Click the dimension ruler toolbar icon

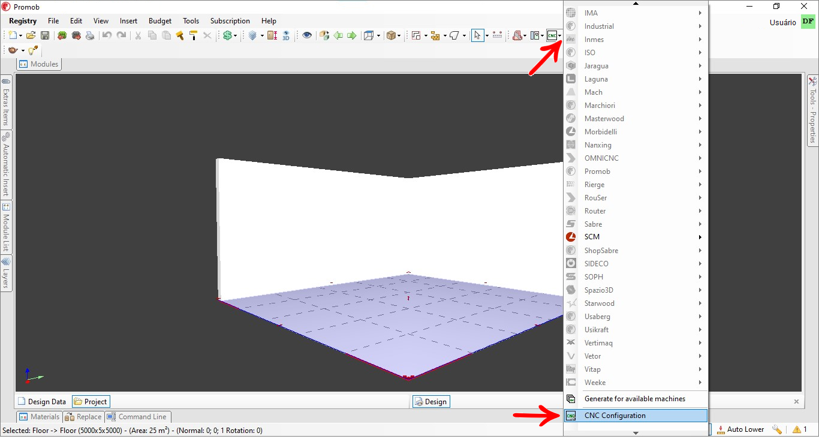(497, 36)
